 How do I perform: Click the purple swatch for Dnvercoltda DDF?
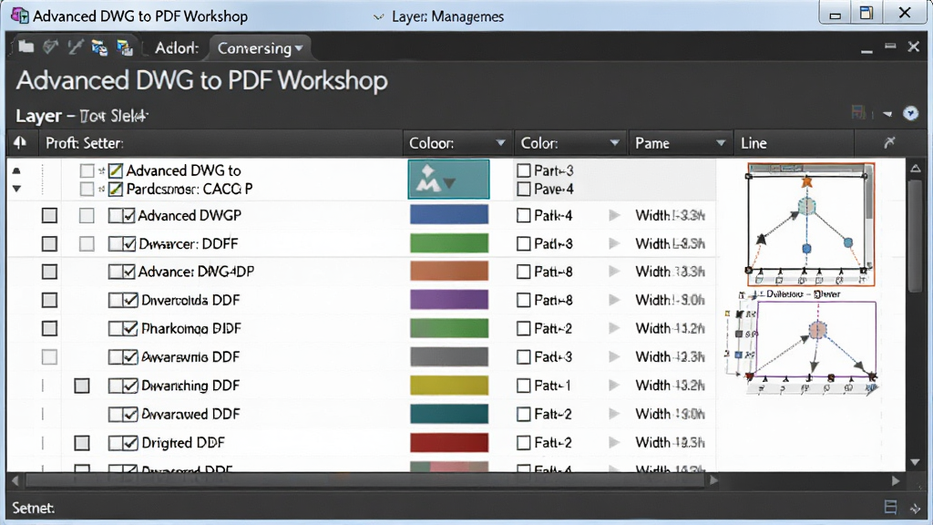click(x=449, y=299)
